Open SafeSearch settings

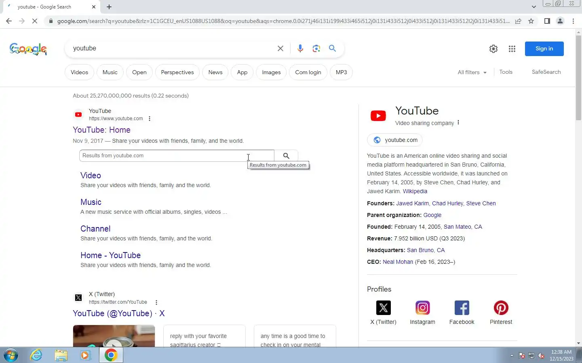[546, 72]
